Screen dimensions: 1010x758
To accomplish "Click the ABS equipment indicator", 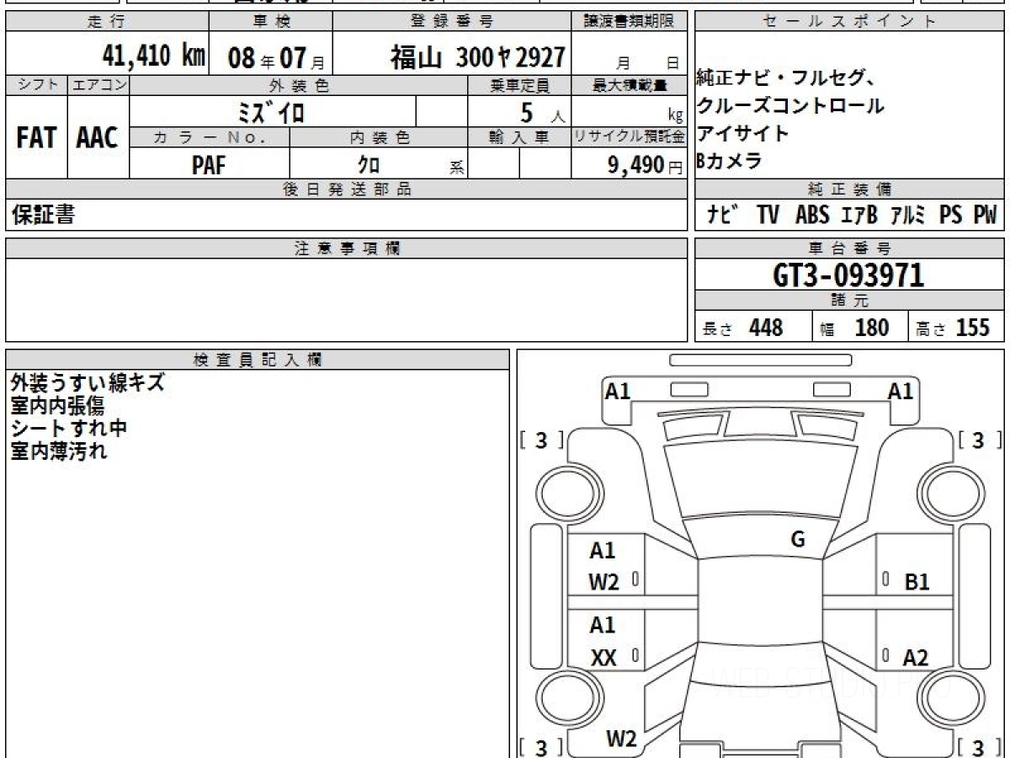I will coord(811,215).
